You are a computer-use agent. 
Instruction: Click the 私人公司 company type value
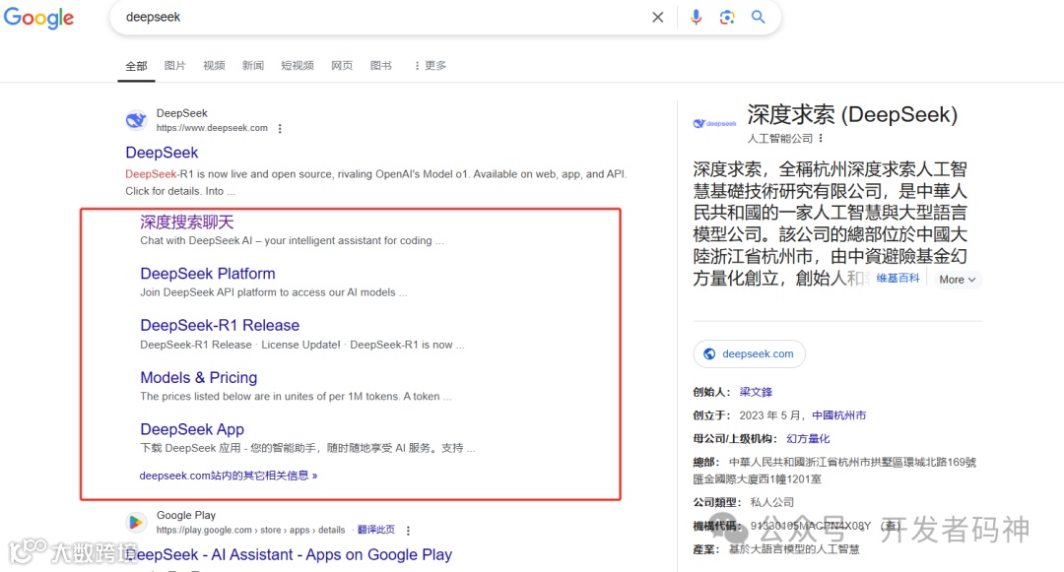pyautogui.click(x=772, y=502)
